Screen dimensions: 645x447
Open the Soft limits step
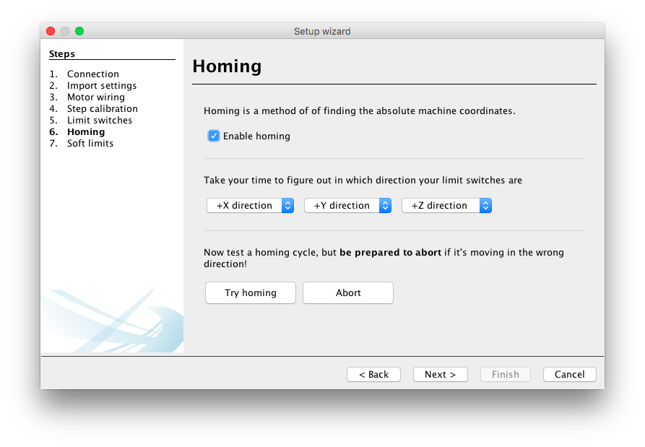[x=90, y=143]
